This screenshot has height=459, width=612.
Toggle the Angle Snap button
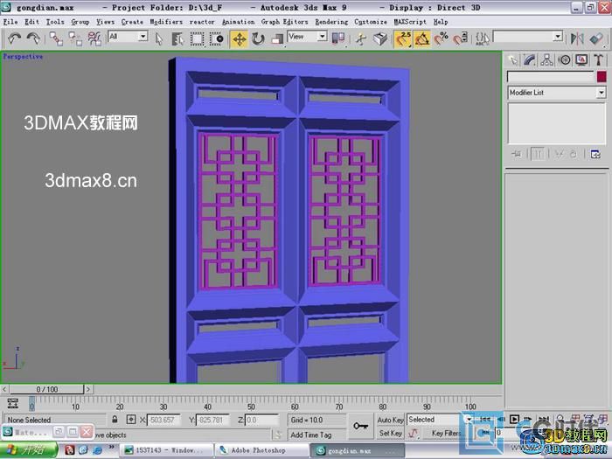[422, 38]
